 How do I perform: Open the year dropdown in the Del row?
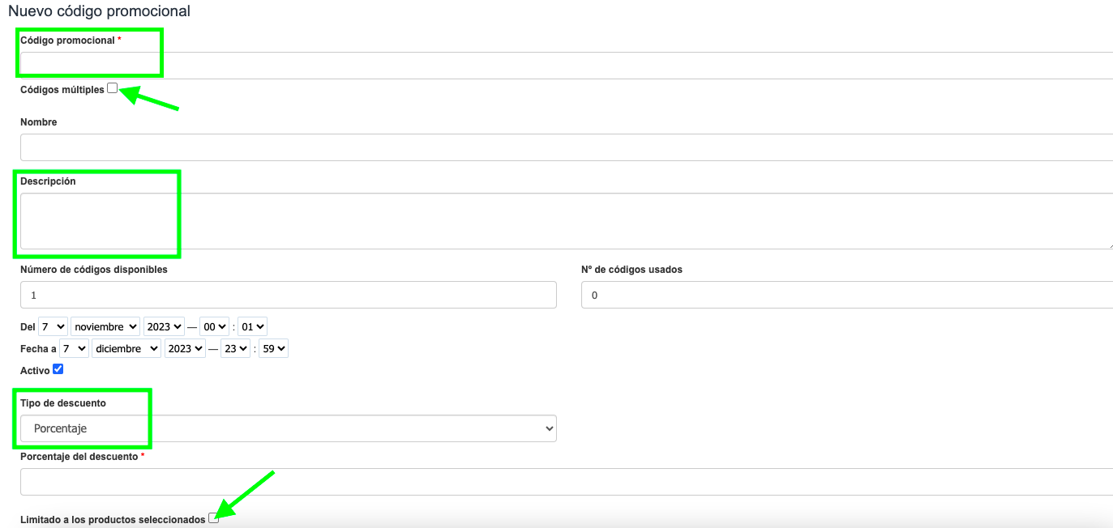(165, 327)
